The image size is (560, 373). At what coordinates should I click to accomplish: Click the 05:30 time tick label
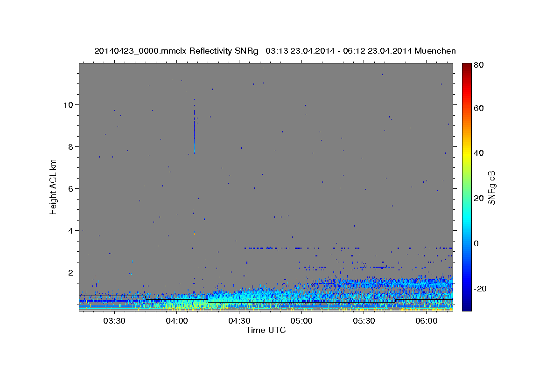tap(364, 321)
